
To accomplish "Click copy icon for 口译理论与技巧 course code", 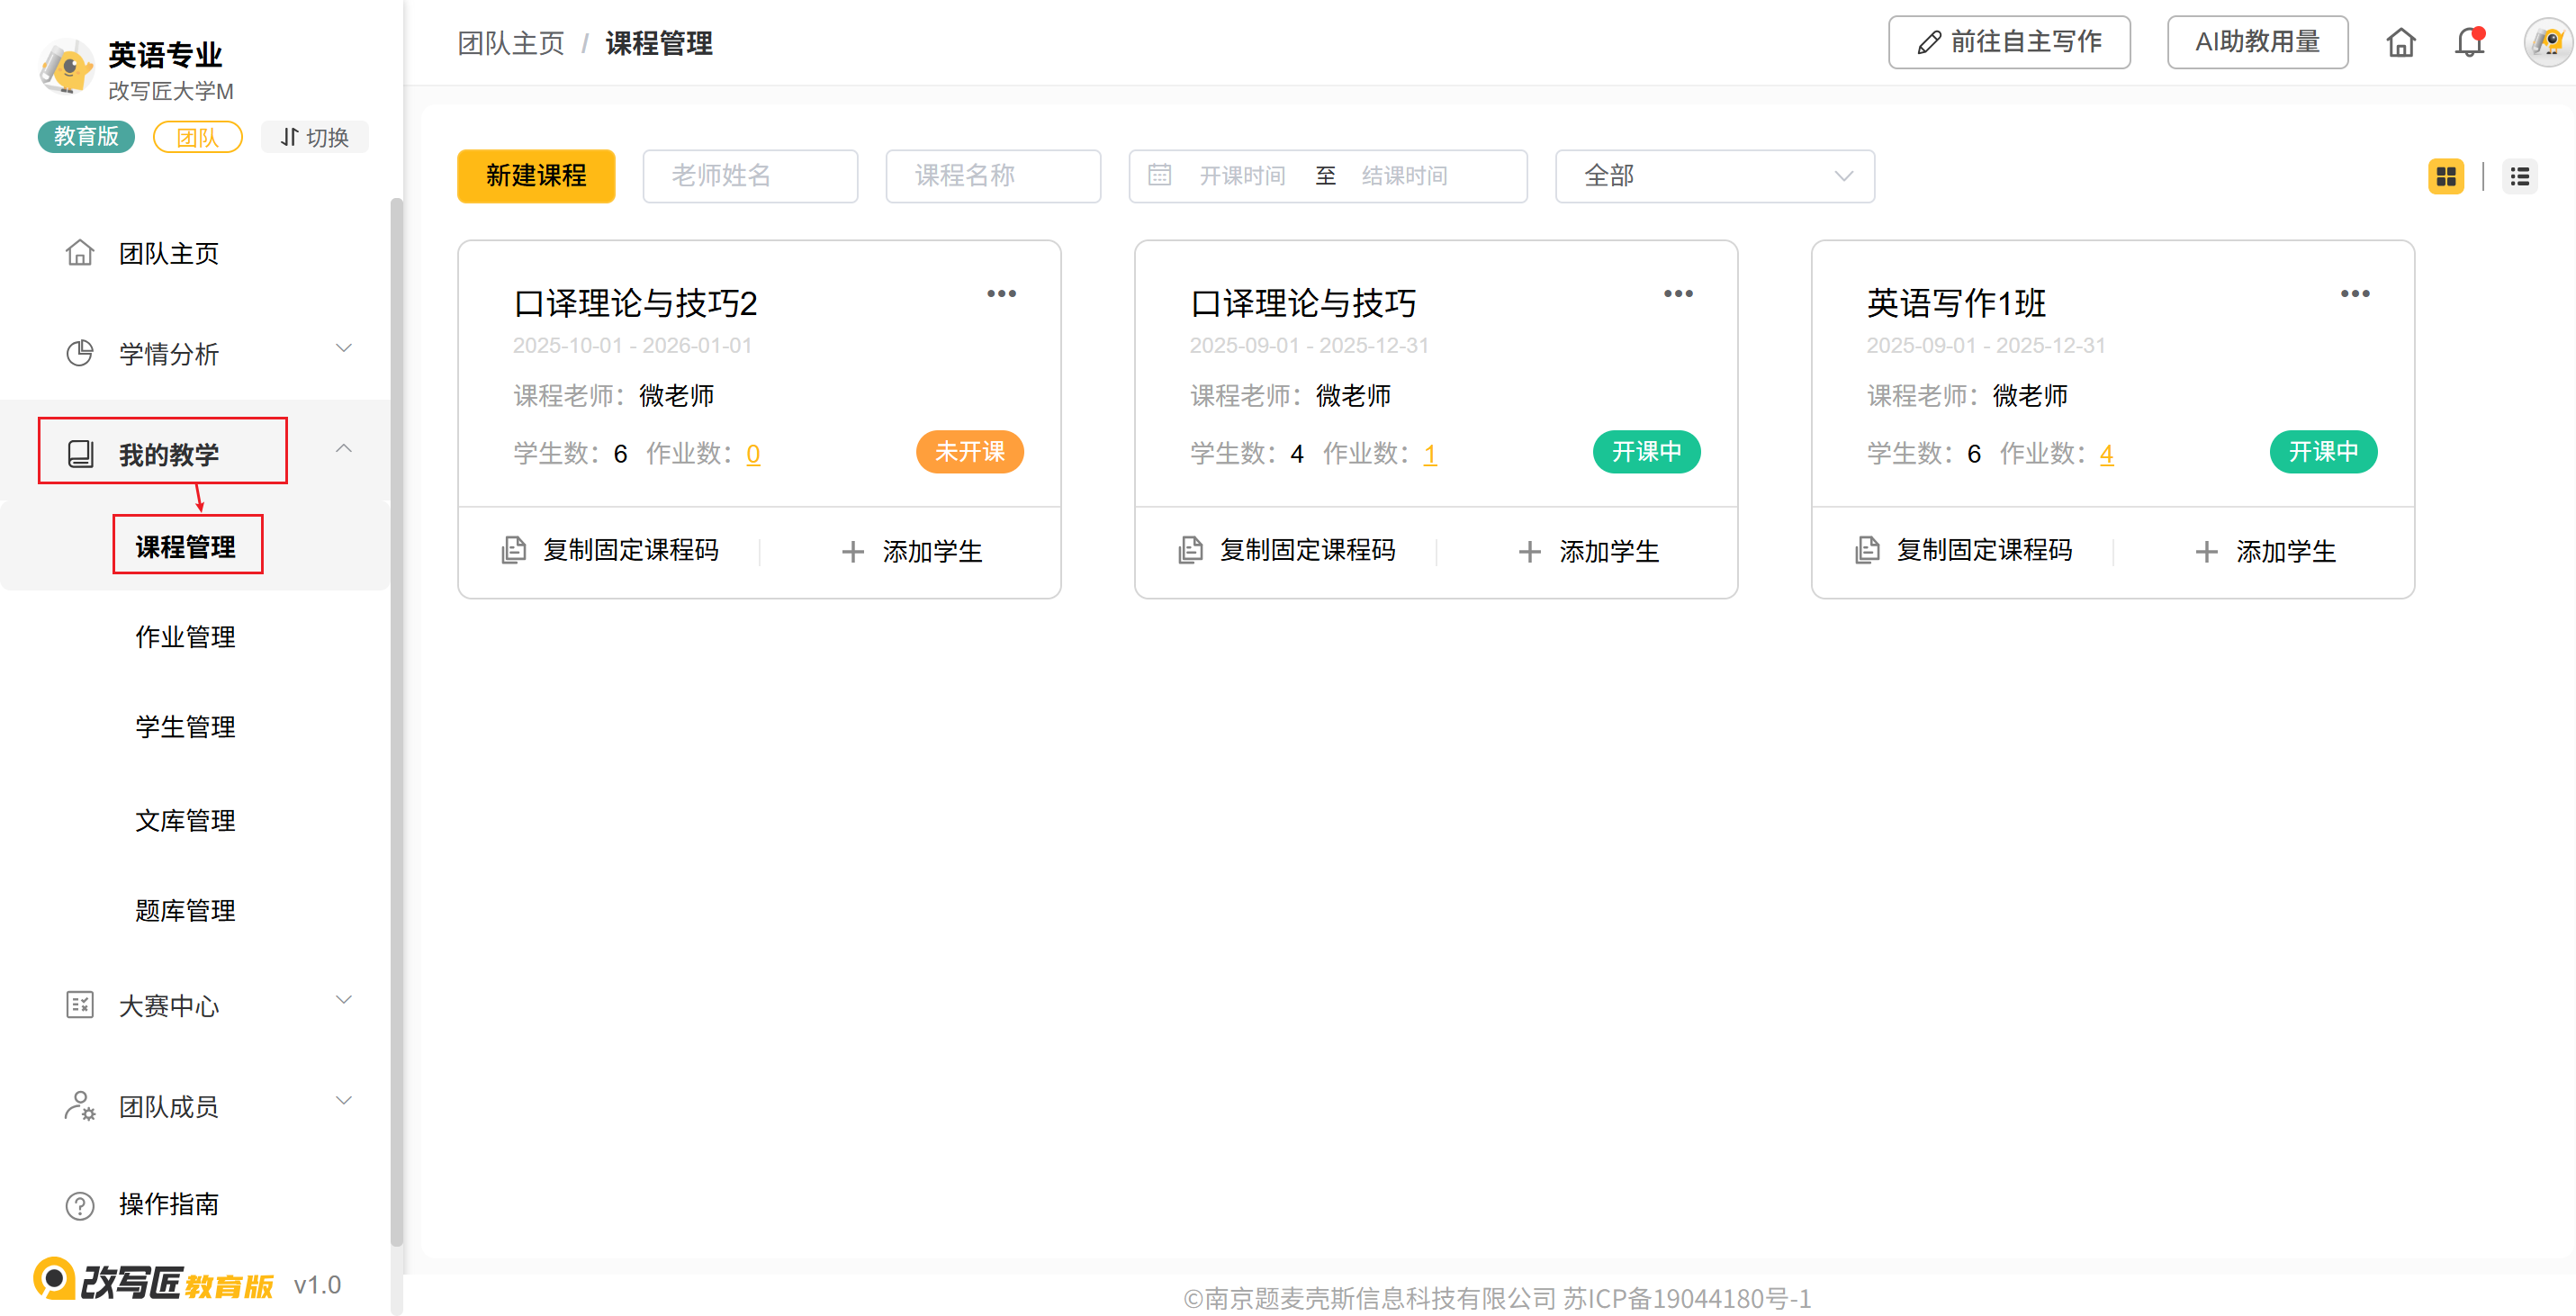I will [x=1190, y=550].
